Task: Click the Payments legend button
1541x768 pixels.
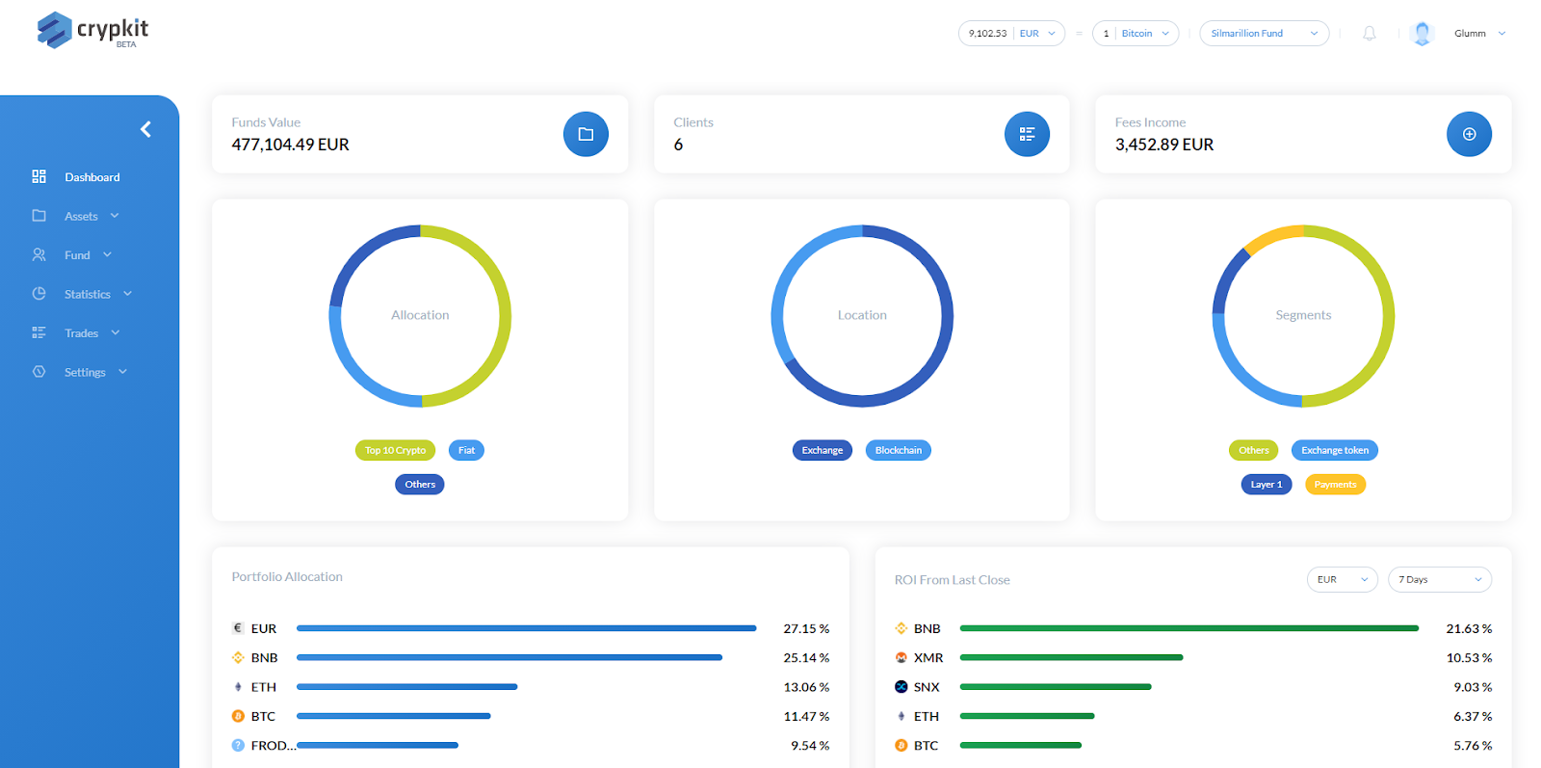Action: 1335,485
